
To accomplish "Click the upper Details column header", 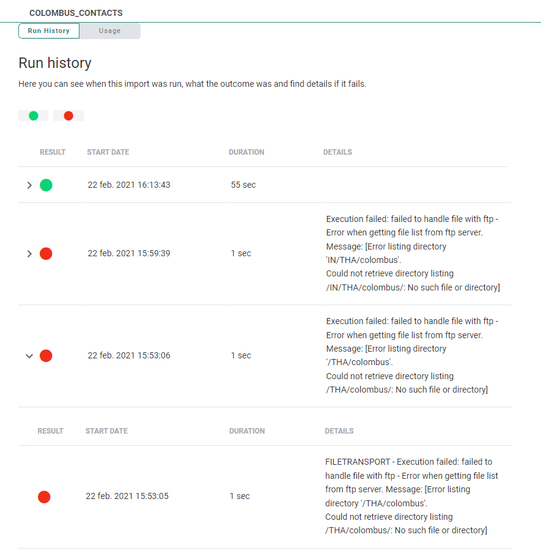I will pos(337,152).
